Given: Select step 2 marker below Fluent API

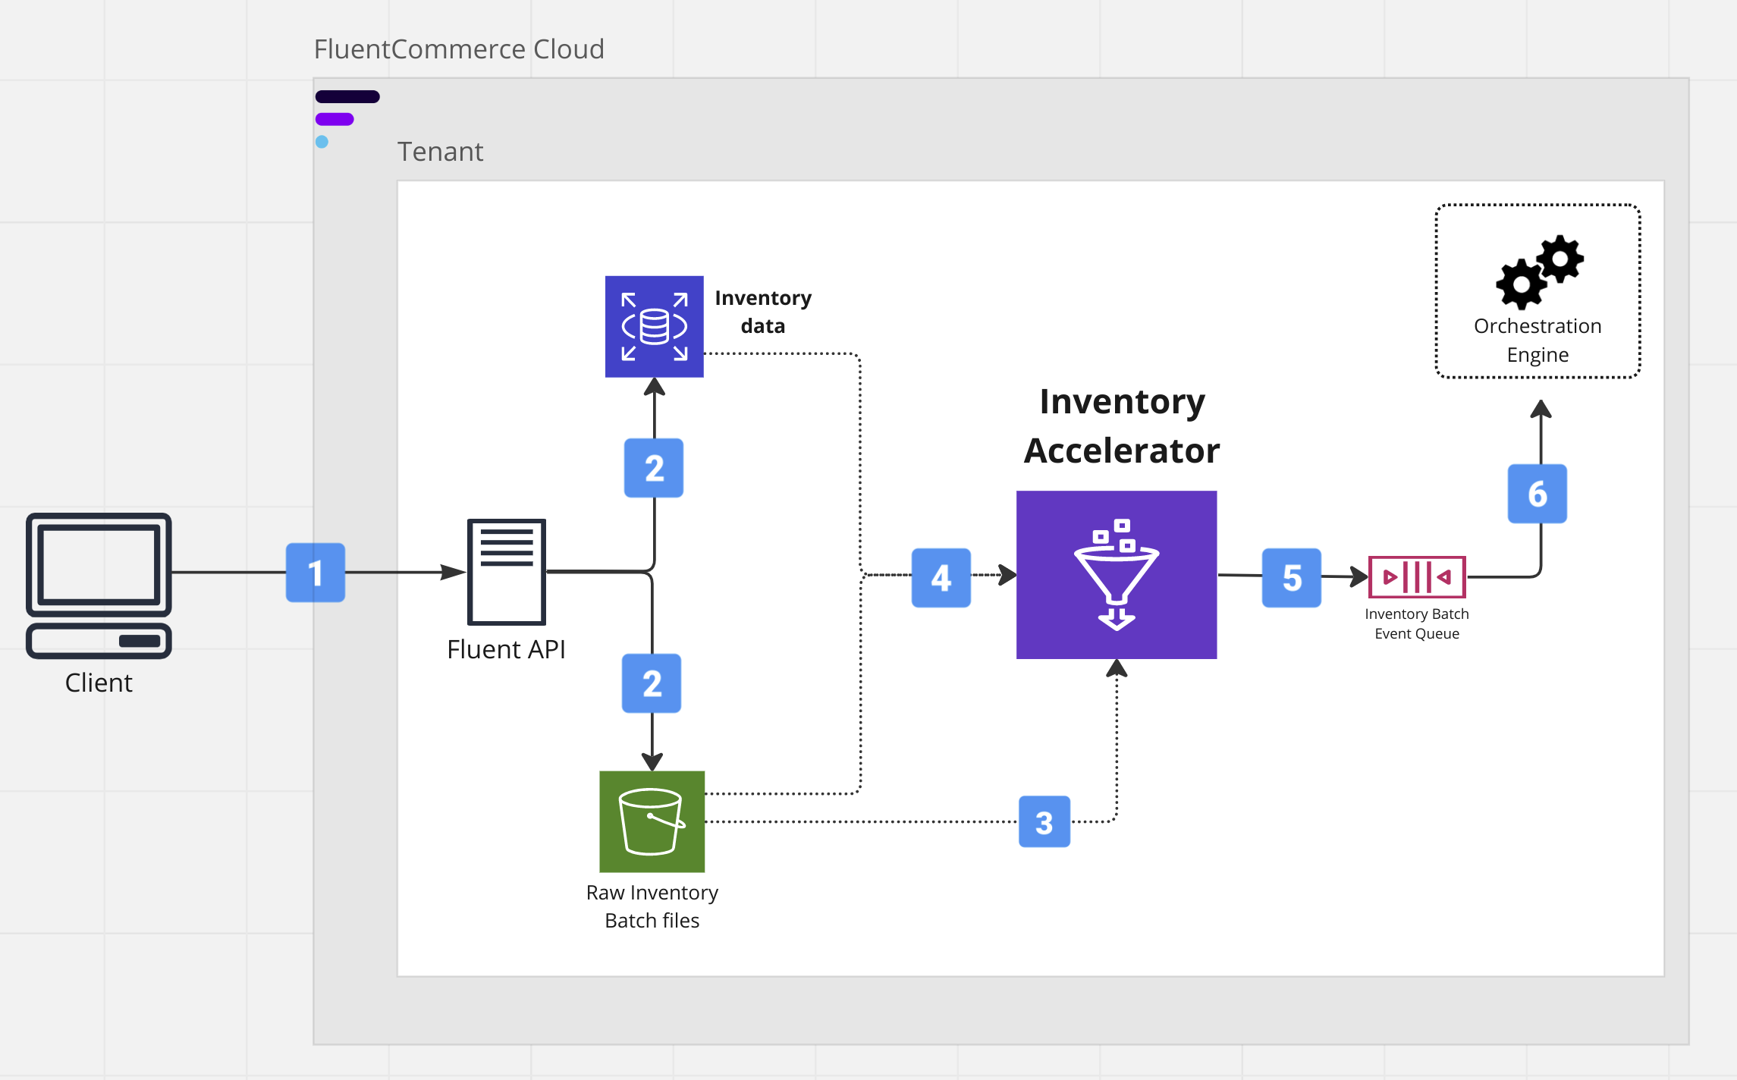Looking at the screenshot, I should click(x=652, y=683).
